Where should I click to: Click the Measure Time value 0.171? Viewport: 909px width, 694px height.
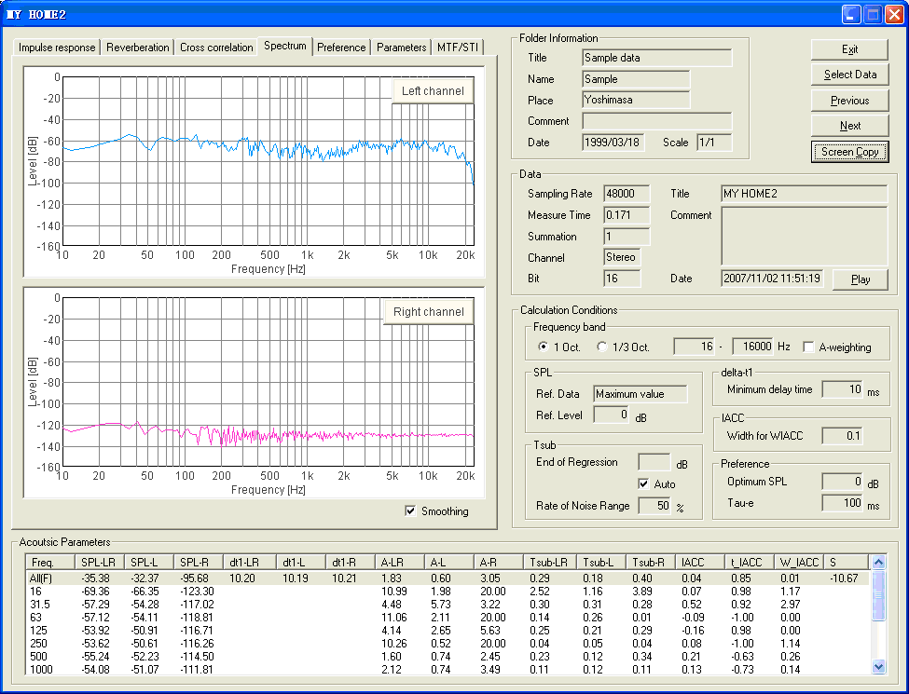pyautogui.click(x=627, y=215)
